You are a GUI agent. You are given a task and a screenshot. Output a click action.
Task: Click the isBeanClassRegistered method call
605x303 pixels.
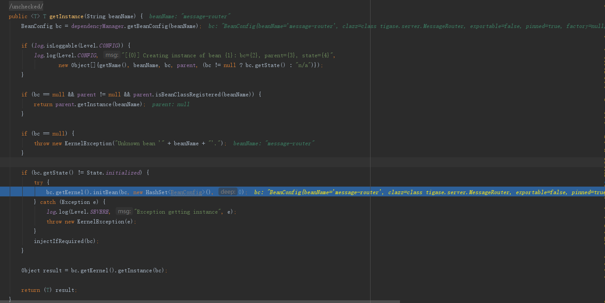(x=189, y=95)
